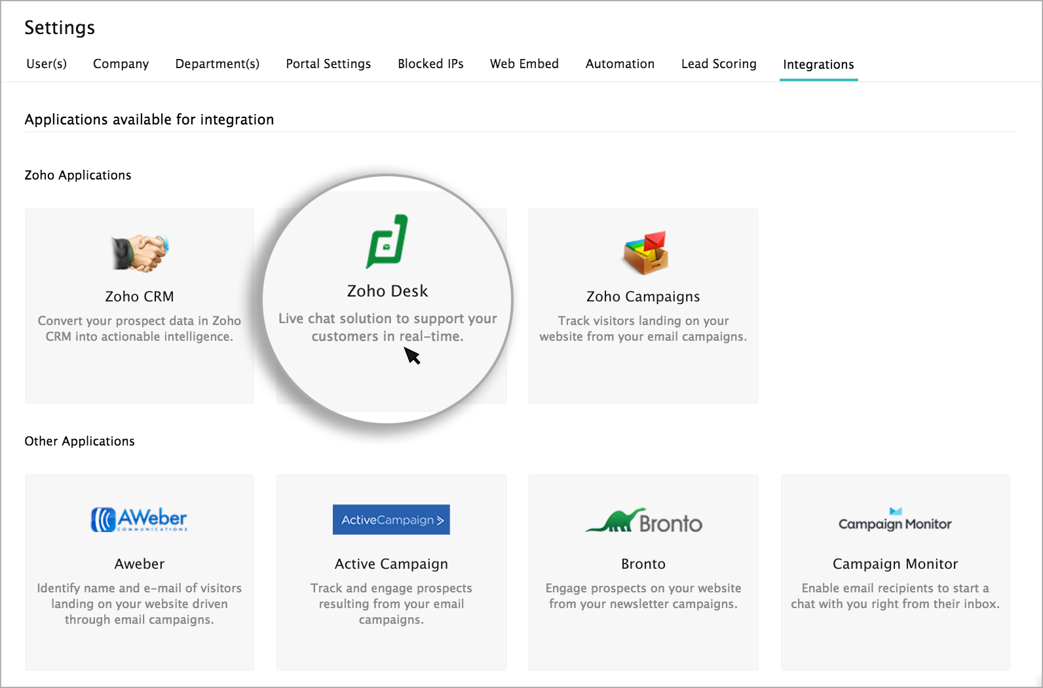
Task: Click the Bronto integration name
Action: click(x=643, y=564)
